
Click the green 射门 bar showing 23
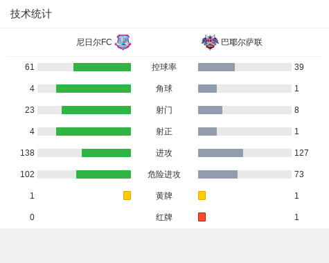click(96, 110)
